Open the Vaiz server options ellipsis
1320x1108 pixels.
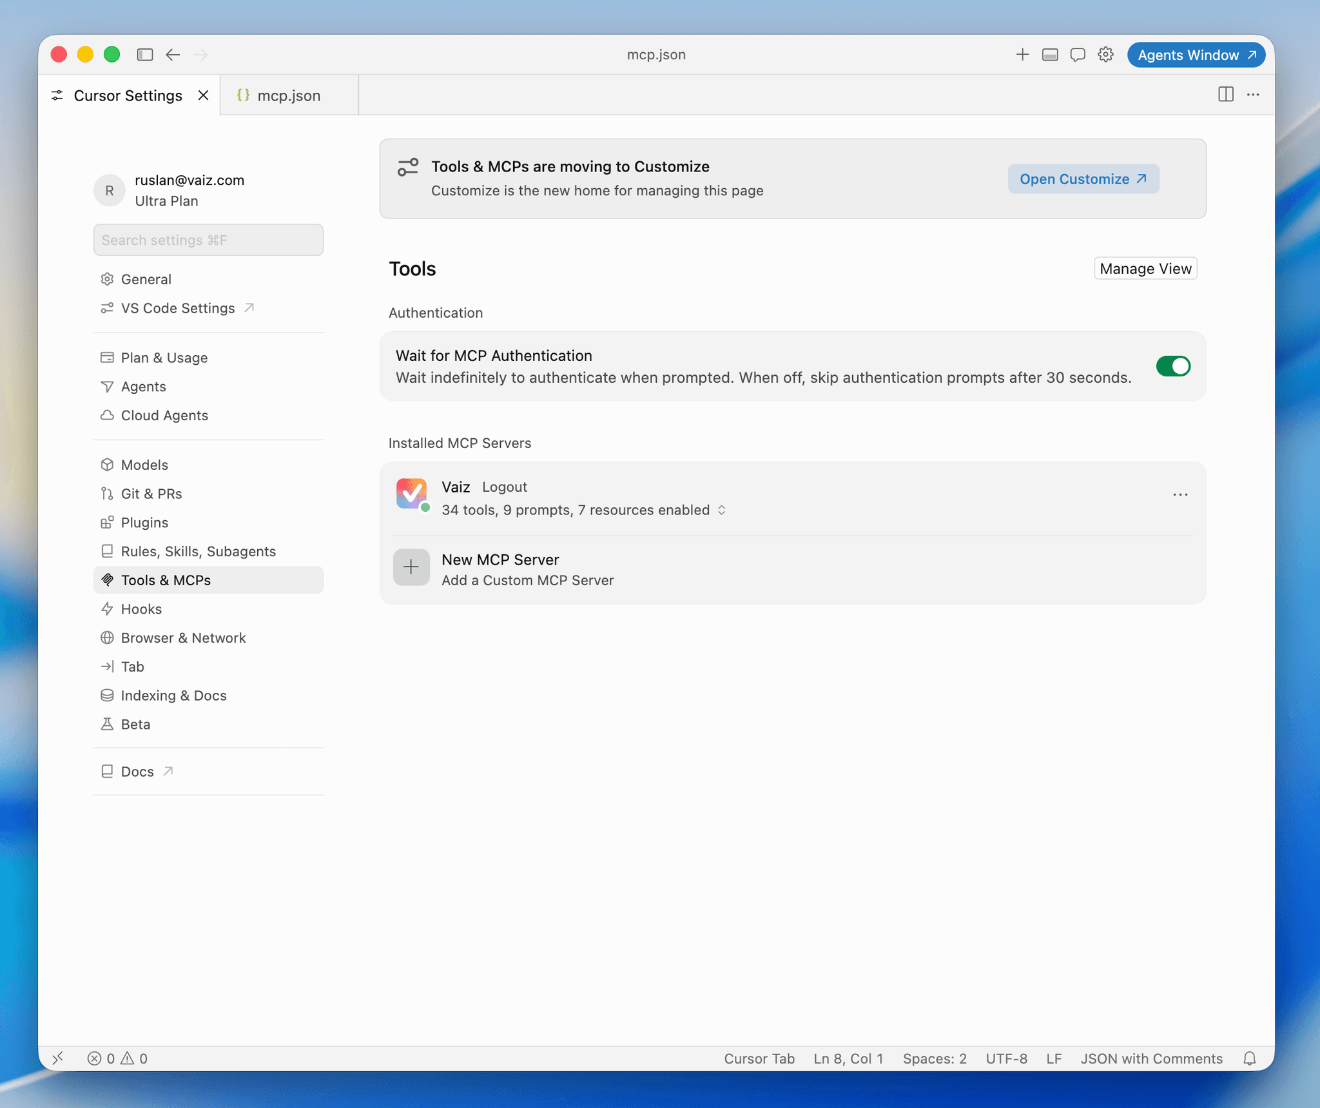(x=1180, y=495)
